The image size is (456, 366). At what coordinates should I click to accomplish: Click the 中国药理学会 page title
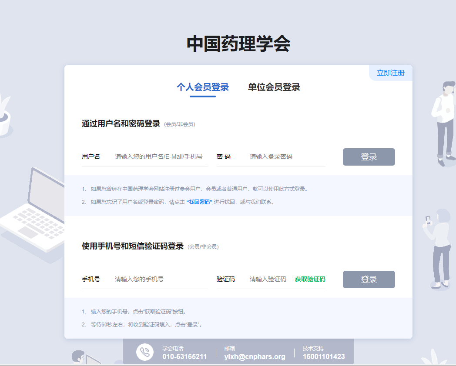click(x=238, y=44)
